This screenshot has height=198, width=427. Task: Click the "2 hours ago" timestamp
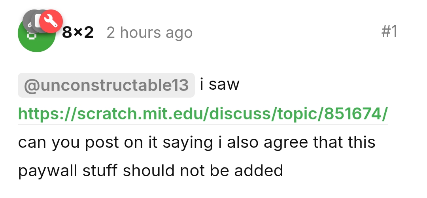(x=149, y=32)
